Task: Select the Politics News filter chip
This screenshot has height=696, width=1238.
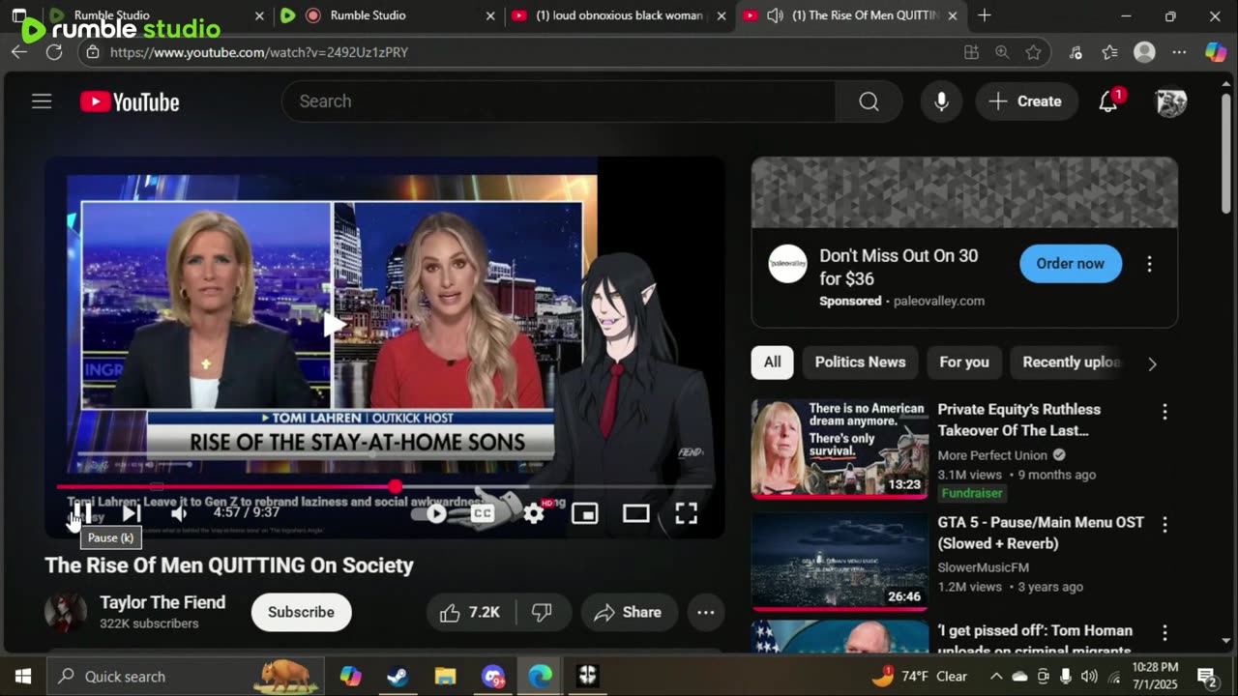Action: (860, 362)
